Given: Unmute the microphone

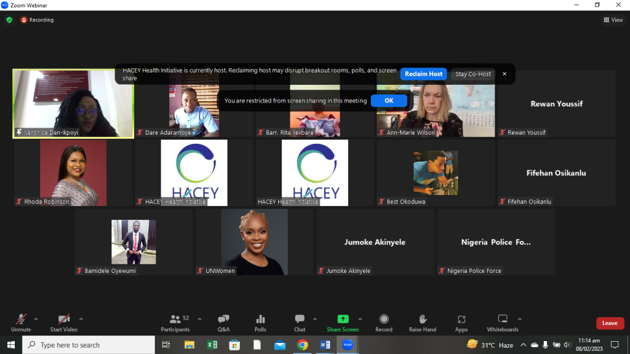Looking at the screenshot, I should point(21,323).
